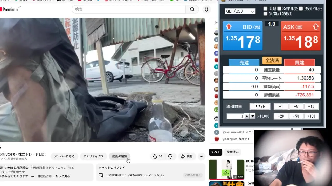Add +10 to trade quantity

311,106
